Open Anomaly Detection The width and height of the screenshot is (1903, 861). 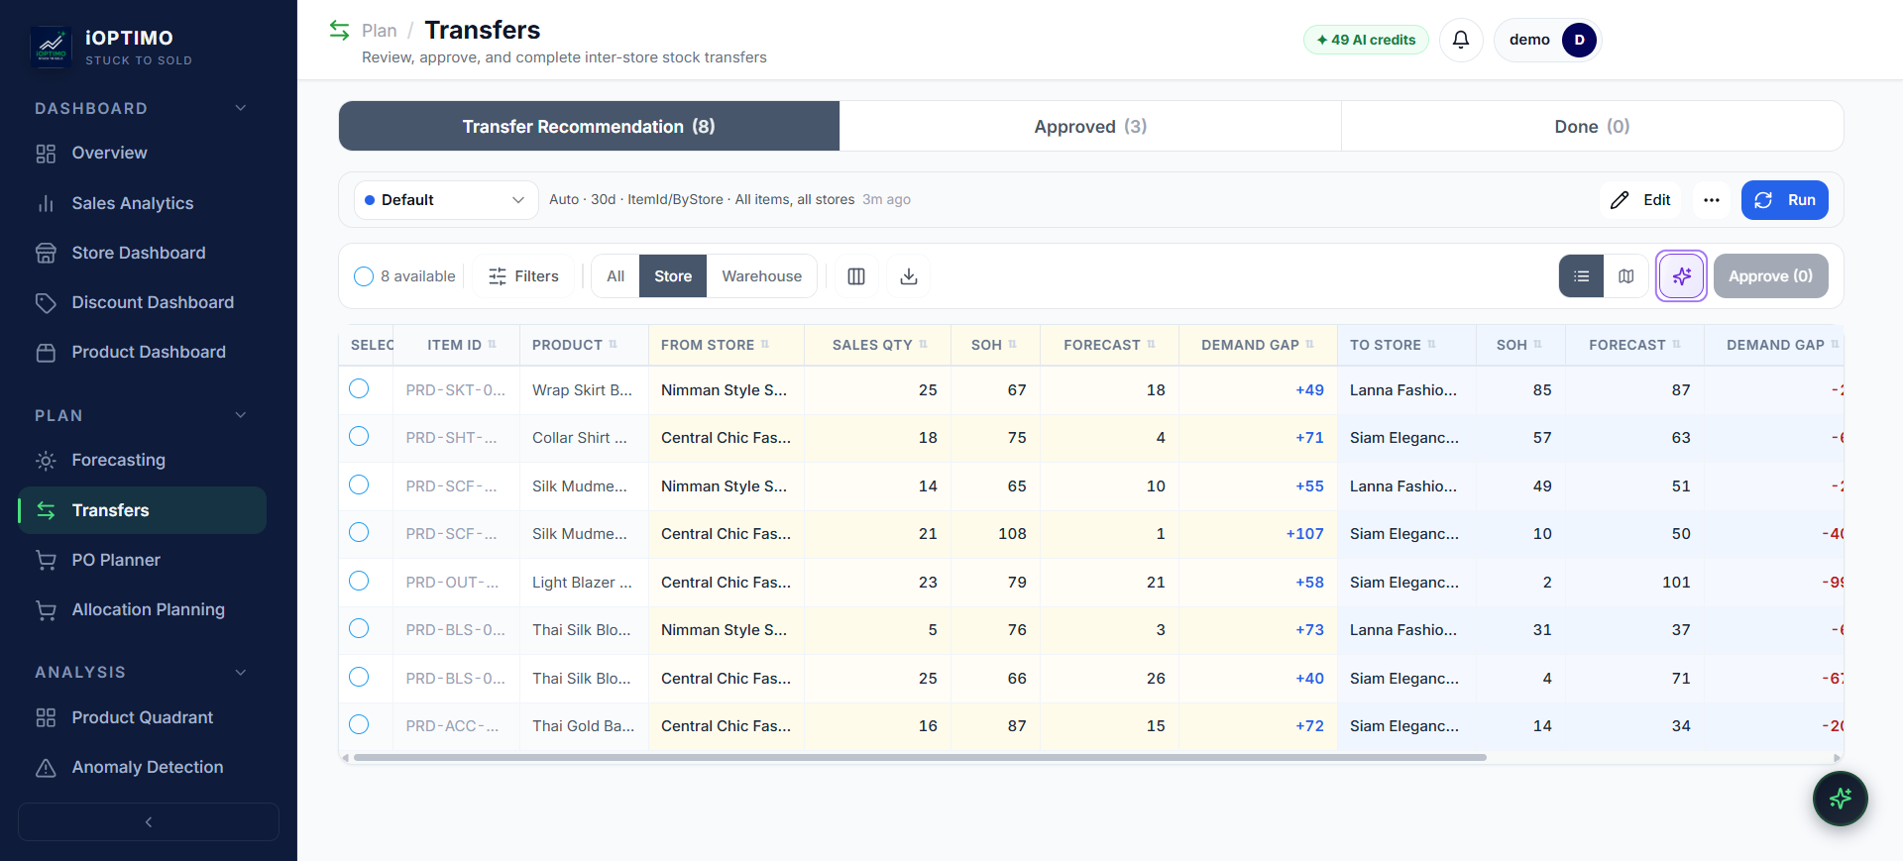pos(142,767)
